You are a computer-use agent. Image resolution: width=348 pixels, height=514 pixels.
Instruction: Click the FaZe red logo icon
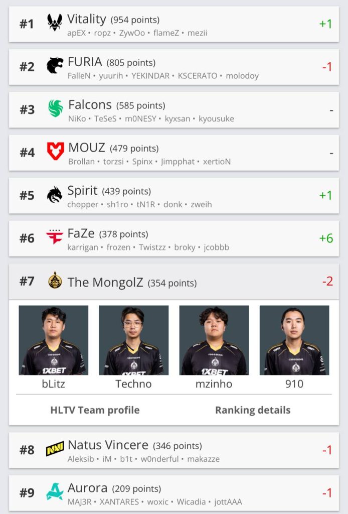55,237
